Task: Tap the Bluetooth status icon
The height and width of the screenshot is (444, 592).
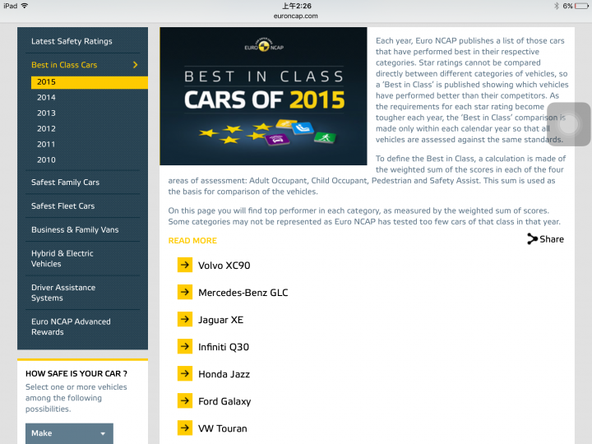Action: point(557,6)
